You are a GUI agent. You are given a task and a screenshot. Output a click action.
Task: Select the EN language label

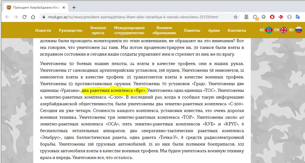click(x=276, y=30)
